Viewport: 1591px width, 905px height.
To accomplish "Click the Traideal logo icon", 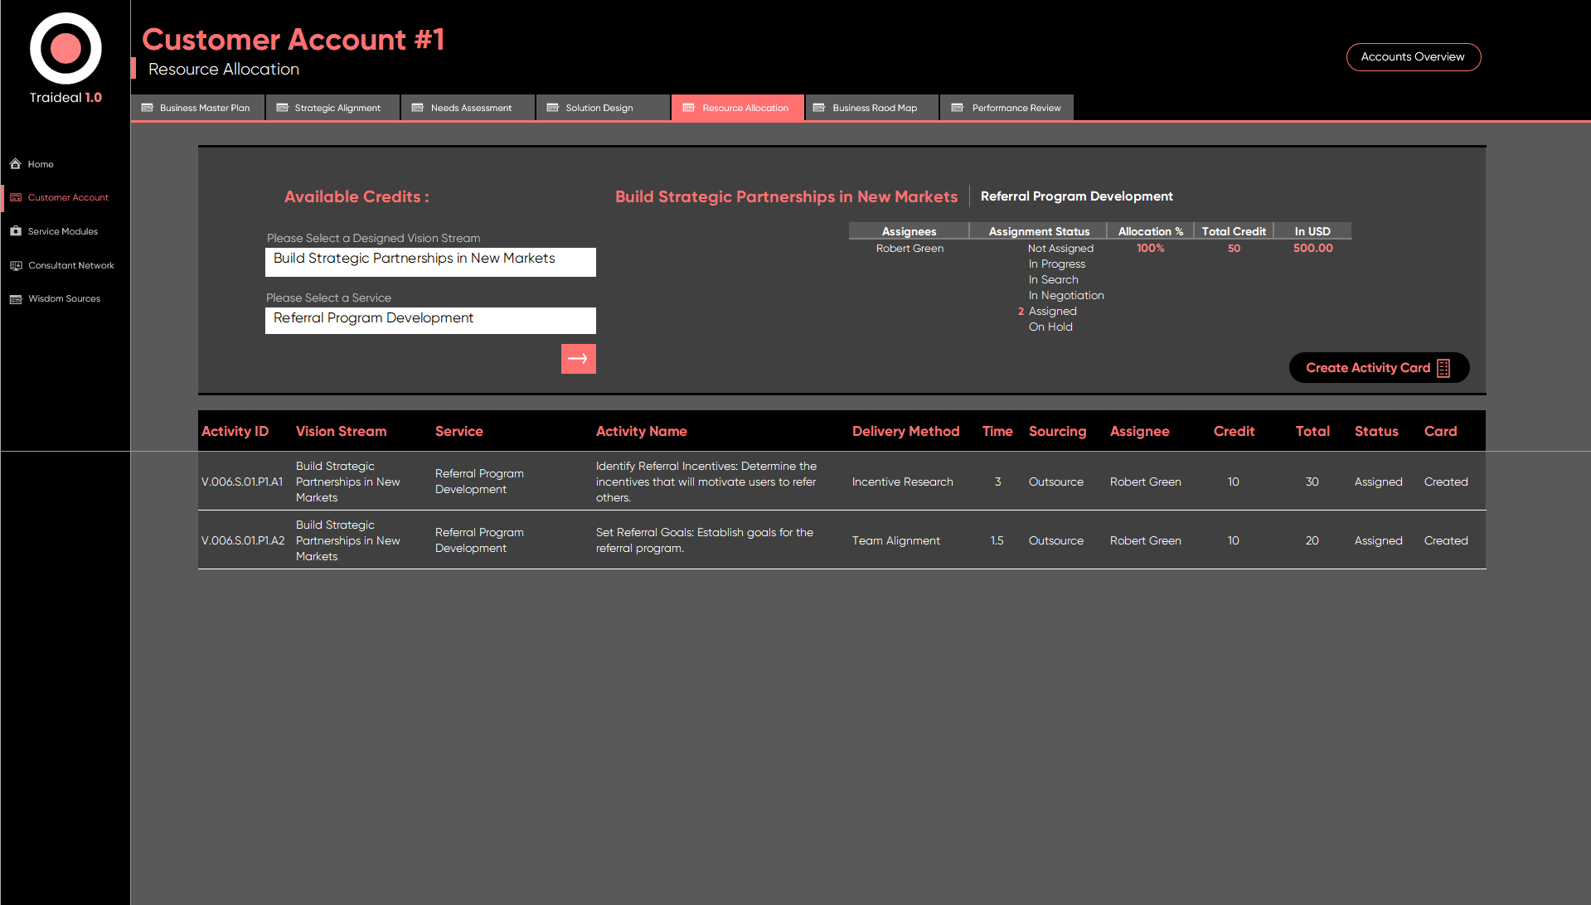I will 65,48.
